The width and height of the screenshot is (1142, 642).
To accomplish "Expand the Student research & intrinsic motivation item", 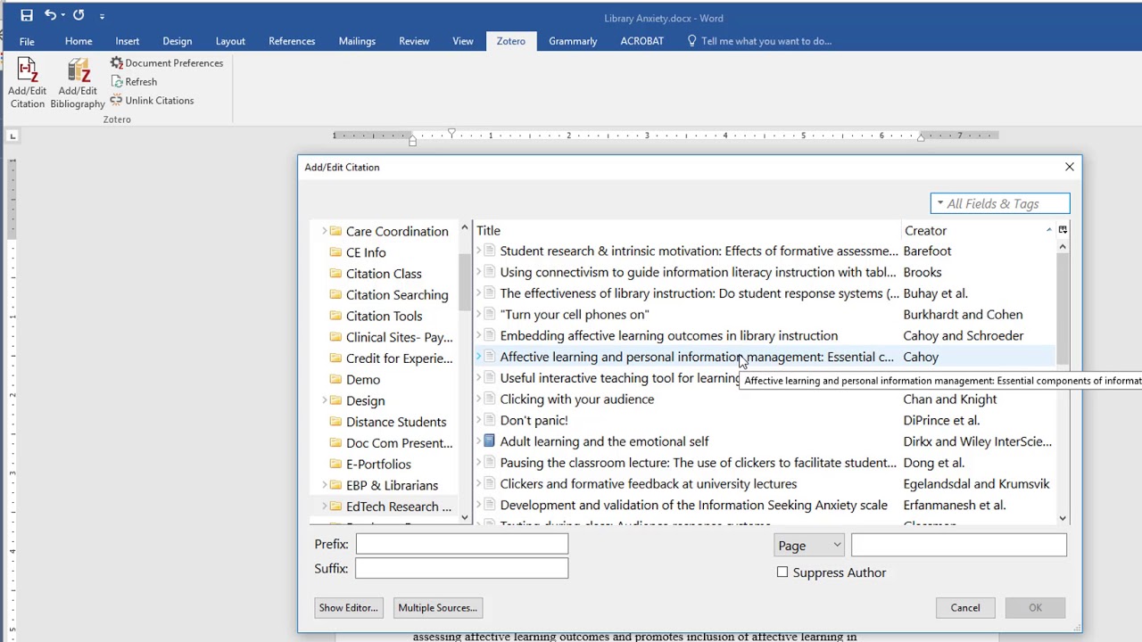I will pyautogui.click(x=479, y=251).
